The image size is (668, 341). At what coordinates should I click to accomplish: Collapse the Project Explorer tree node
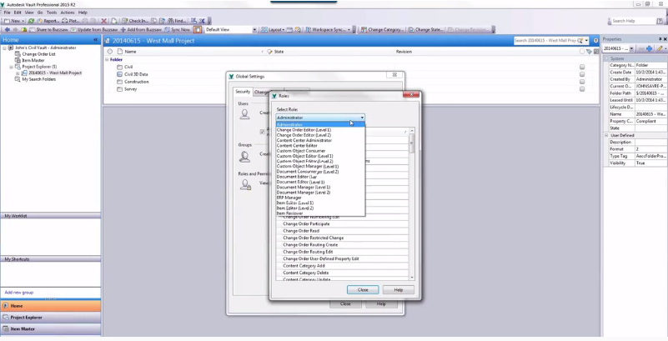click(x=12, y=67)
